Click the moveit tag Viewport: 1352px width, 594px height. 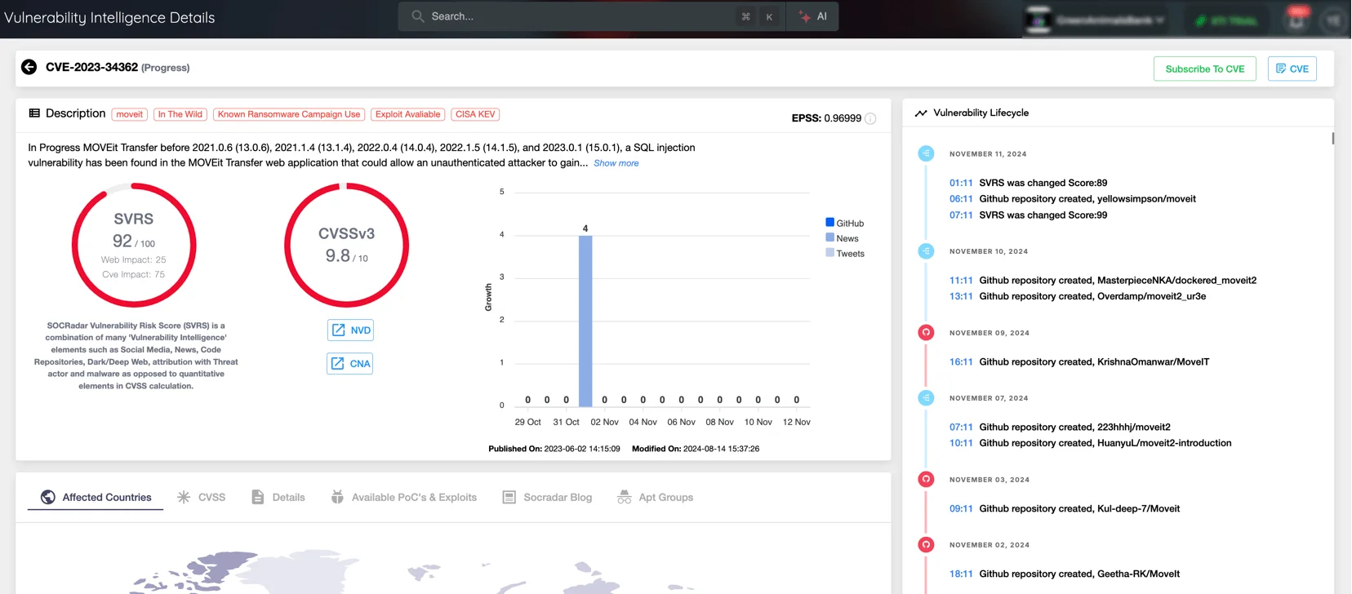tap(129, 114)
